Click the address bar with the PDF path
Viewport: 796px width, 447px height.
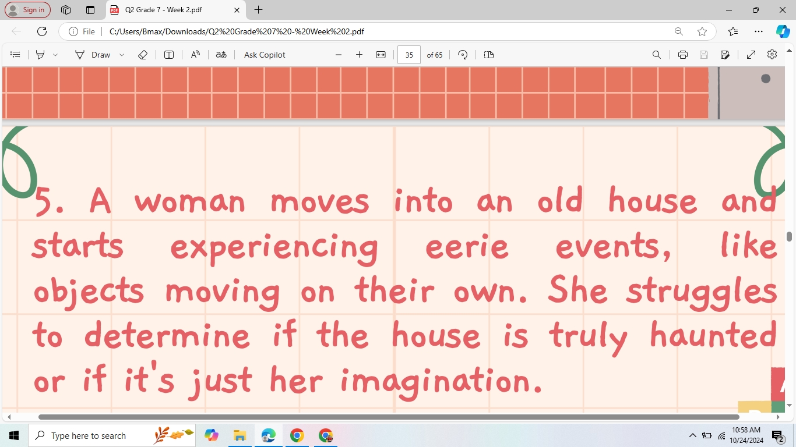(x=237, y=31)
